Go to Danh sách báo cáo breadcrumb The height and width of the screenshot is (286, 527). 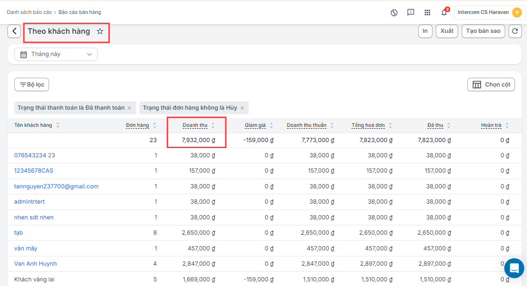(x=29, y=12)
